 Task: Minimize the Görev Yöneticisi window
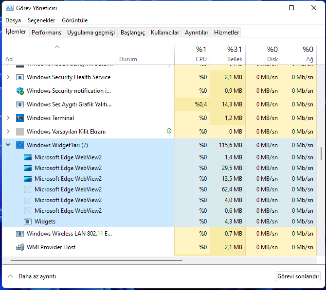click(x=270, y=8)
